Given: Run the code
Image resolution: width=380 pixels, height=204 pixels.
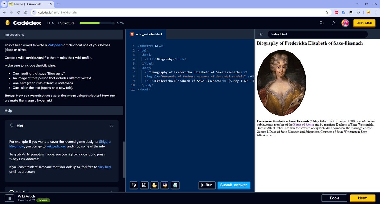Looking at the screenshot, I should pyautogui.click(x=207, y=185).
